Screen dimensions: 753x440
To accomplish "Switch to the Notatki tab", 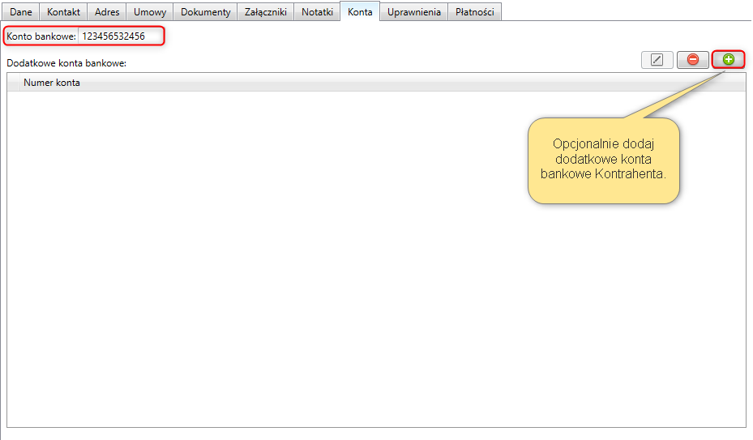I will [317, 12].
